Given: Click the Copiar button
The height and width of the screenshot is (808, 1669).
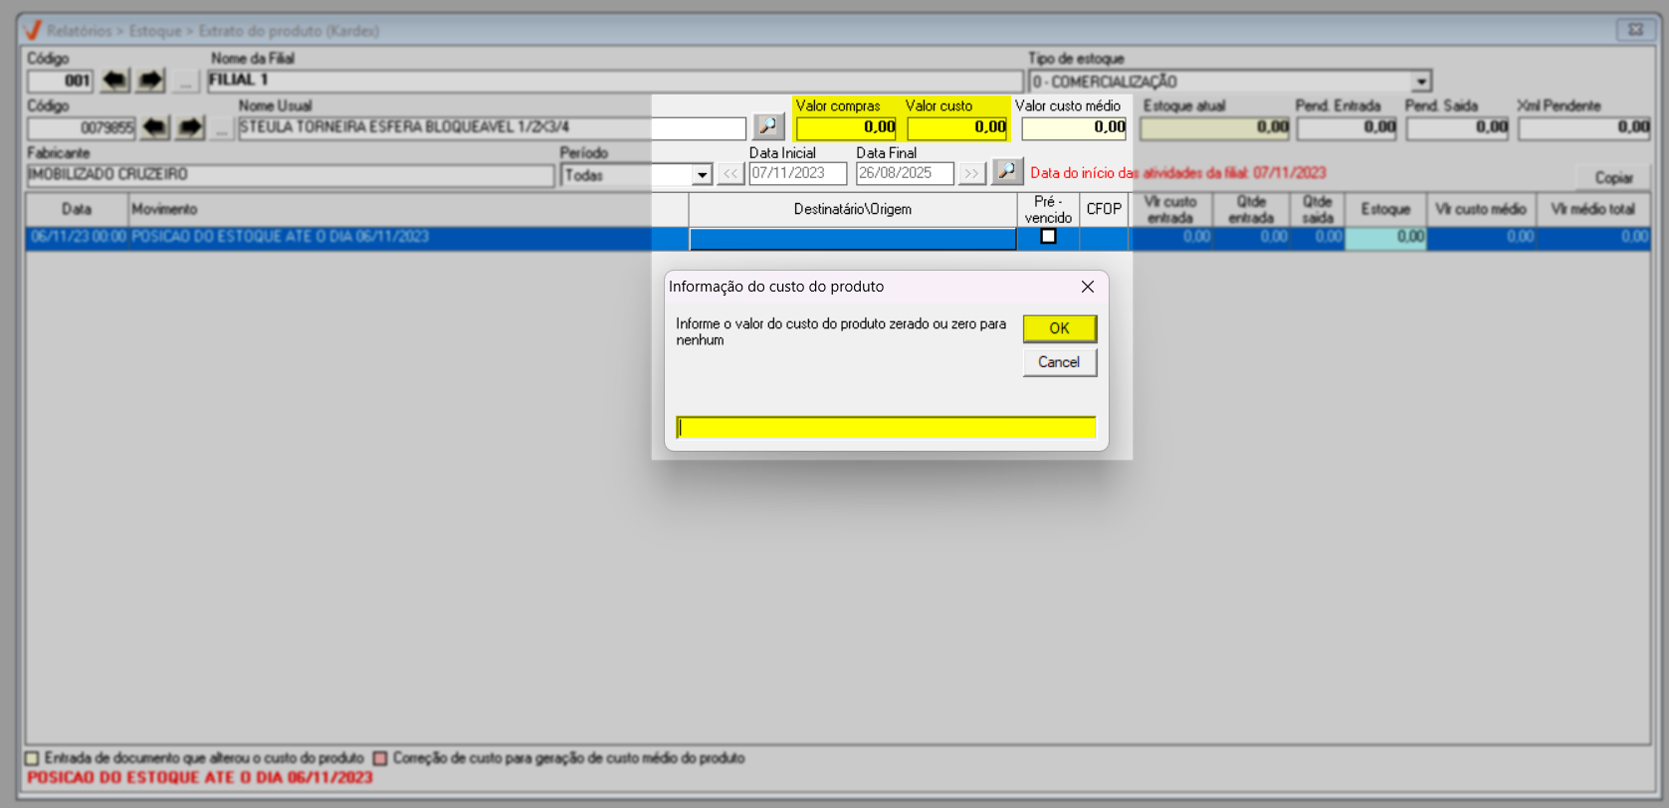Looking at the screenshot, I should click(x=1613, y=177).
